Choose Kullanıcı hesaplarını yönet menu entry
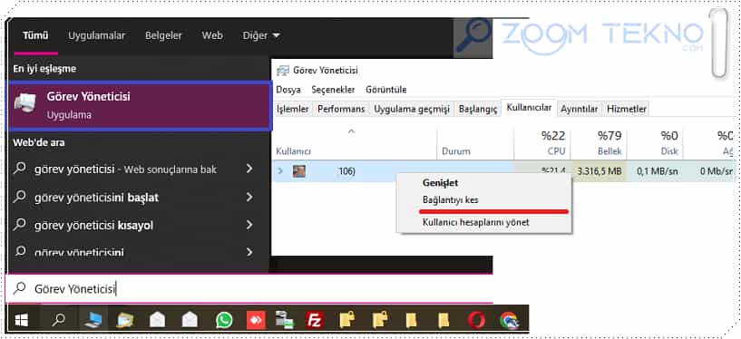Image resolution: width=741 pixels, height=339 pixels. coord(476,222)
